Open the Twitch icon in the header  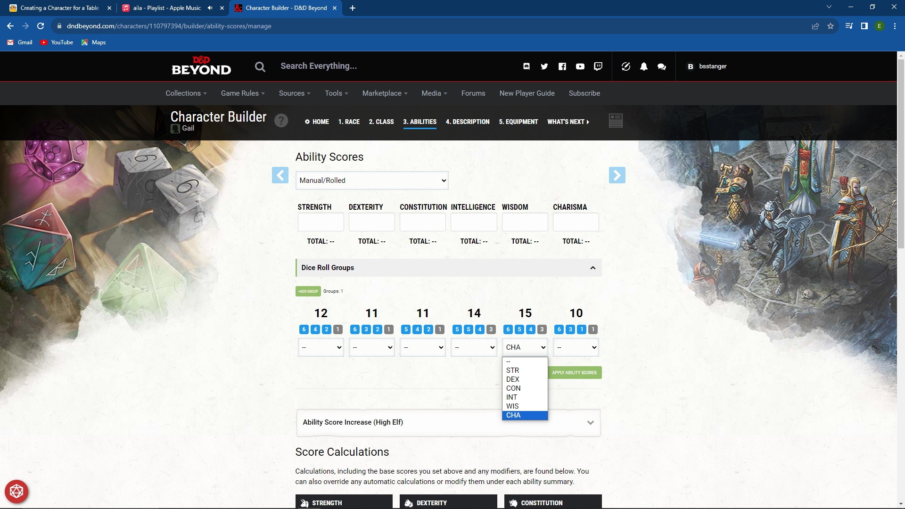(x=598, y=66)
